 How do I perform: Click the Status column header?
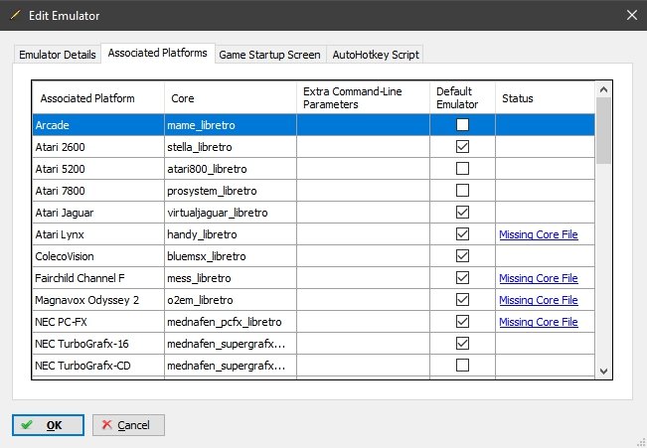tap(545, 97)
